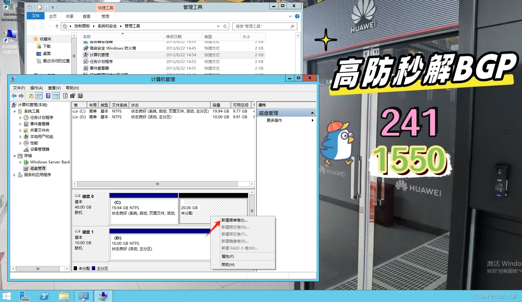Viewport: 522px width, 302px height.
Task: Select 本地用户和组 tree node
Action: point(42,137)
